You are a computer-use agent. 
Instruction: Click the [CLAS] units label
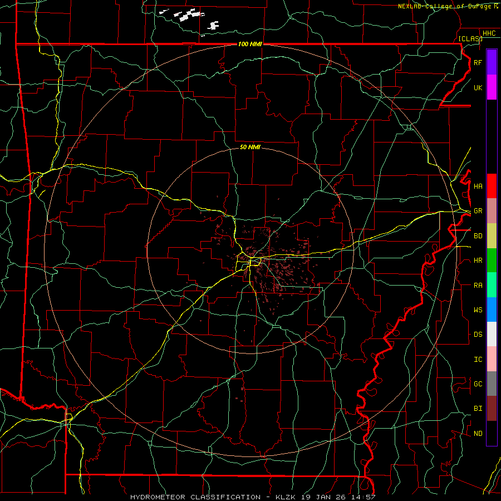[470, 38]
